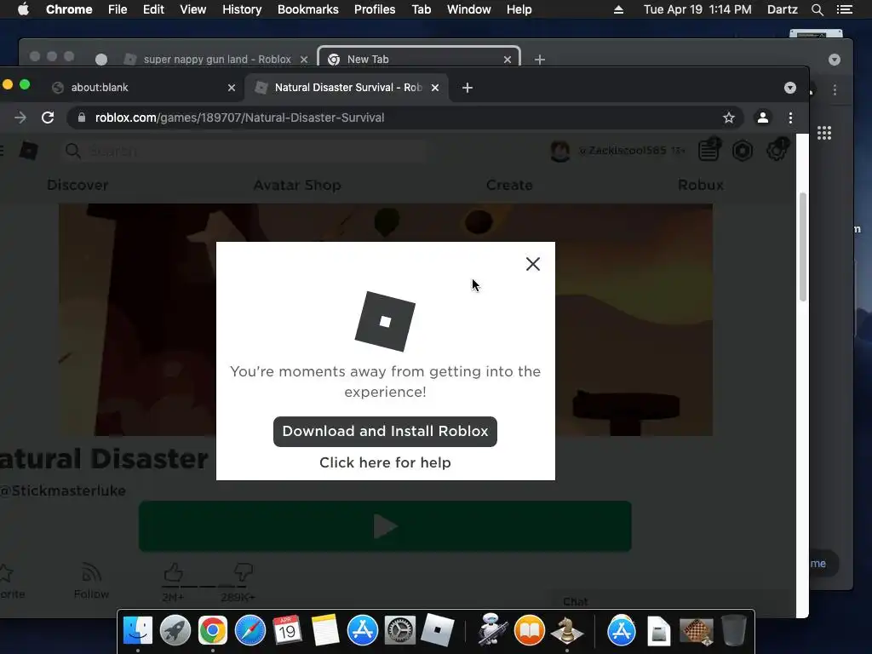Open Notification Center list icon
The image size is (872, 654).
(x=844, y=9)
